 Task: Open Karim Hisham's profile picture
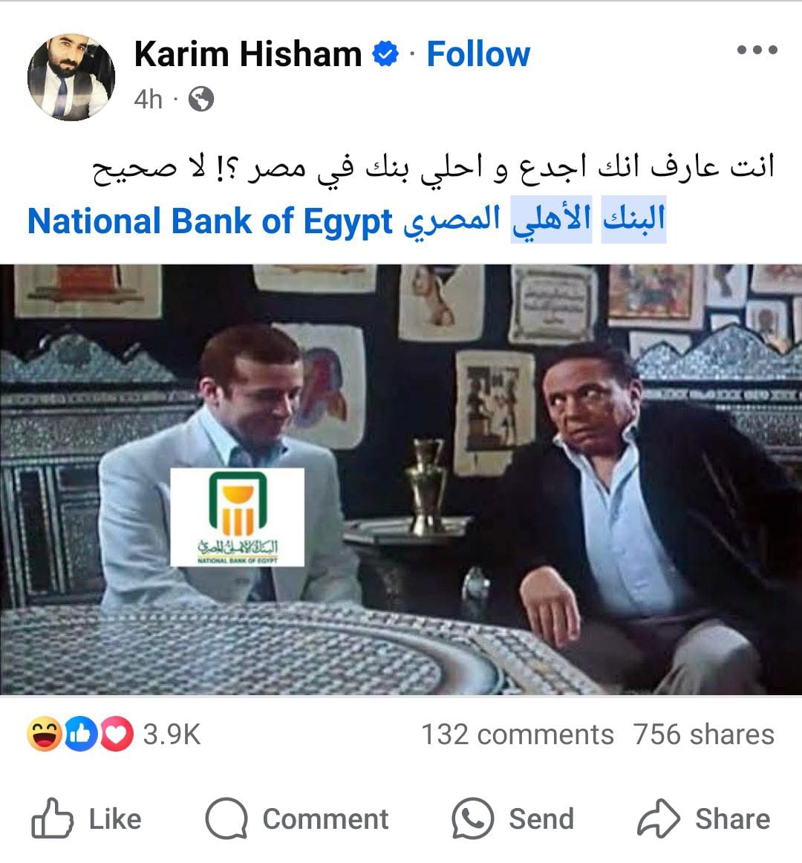71,76
